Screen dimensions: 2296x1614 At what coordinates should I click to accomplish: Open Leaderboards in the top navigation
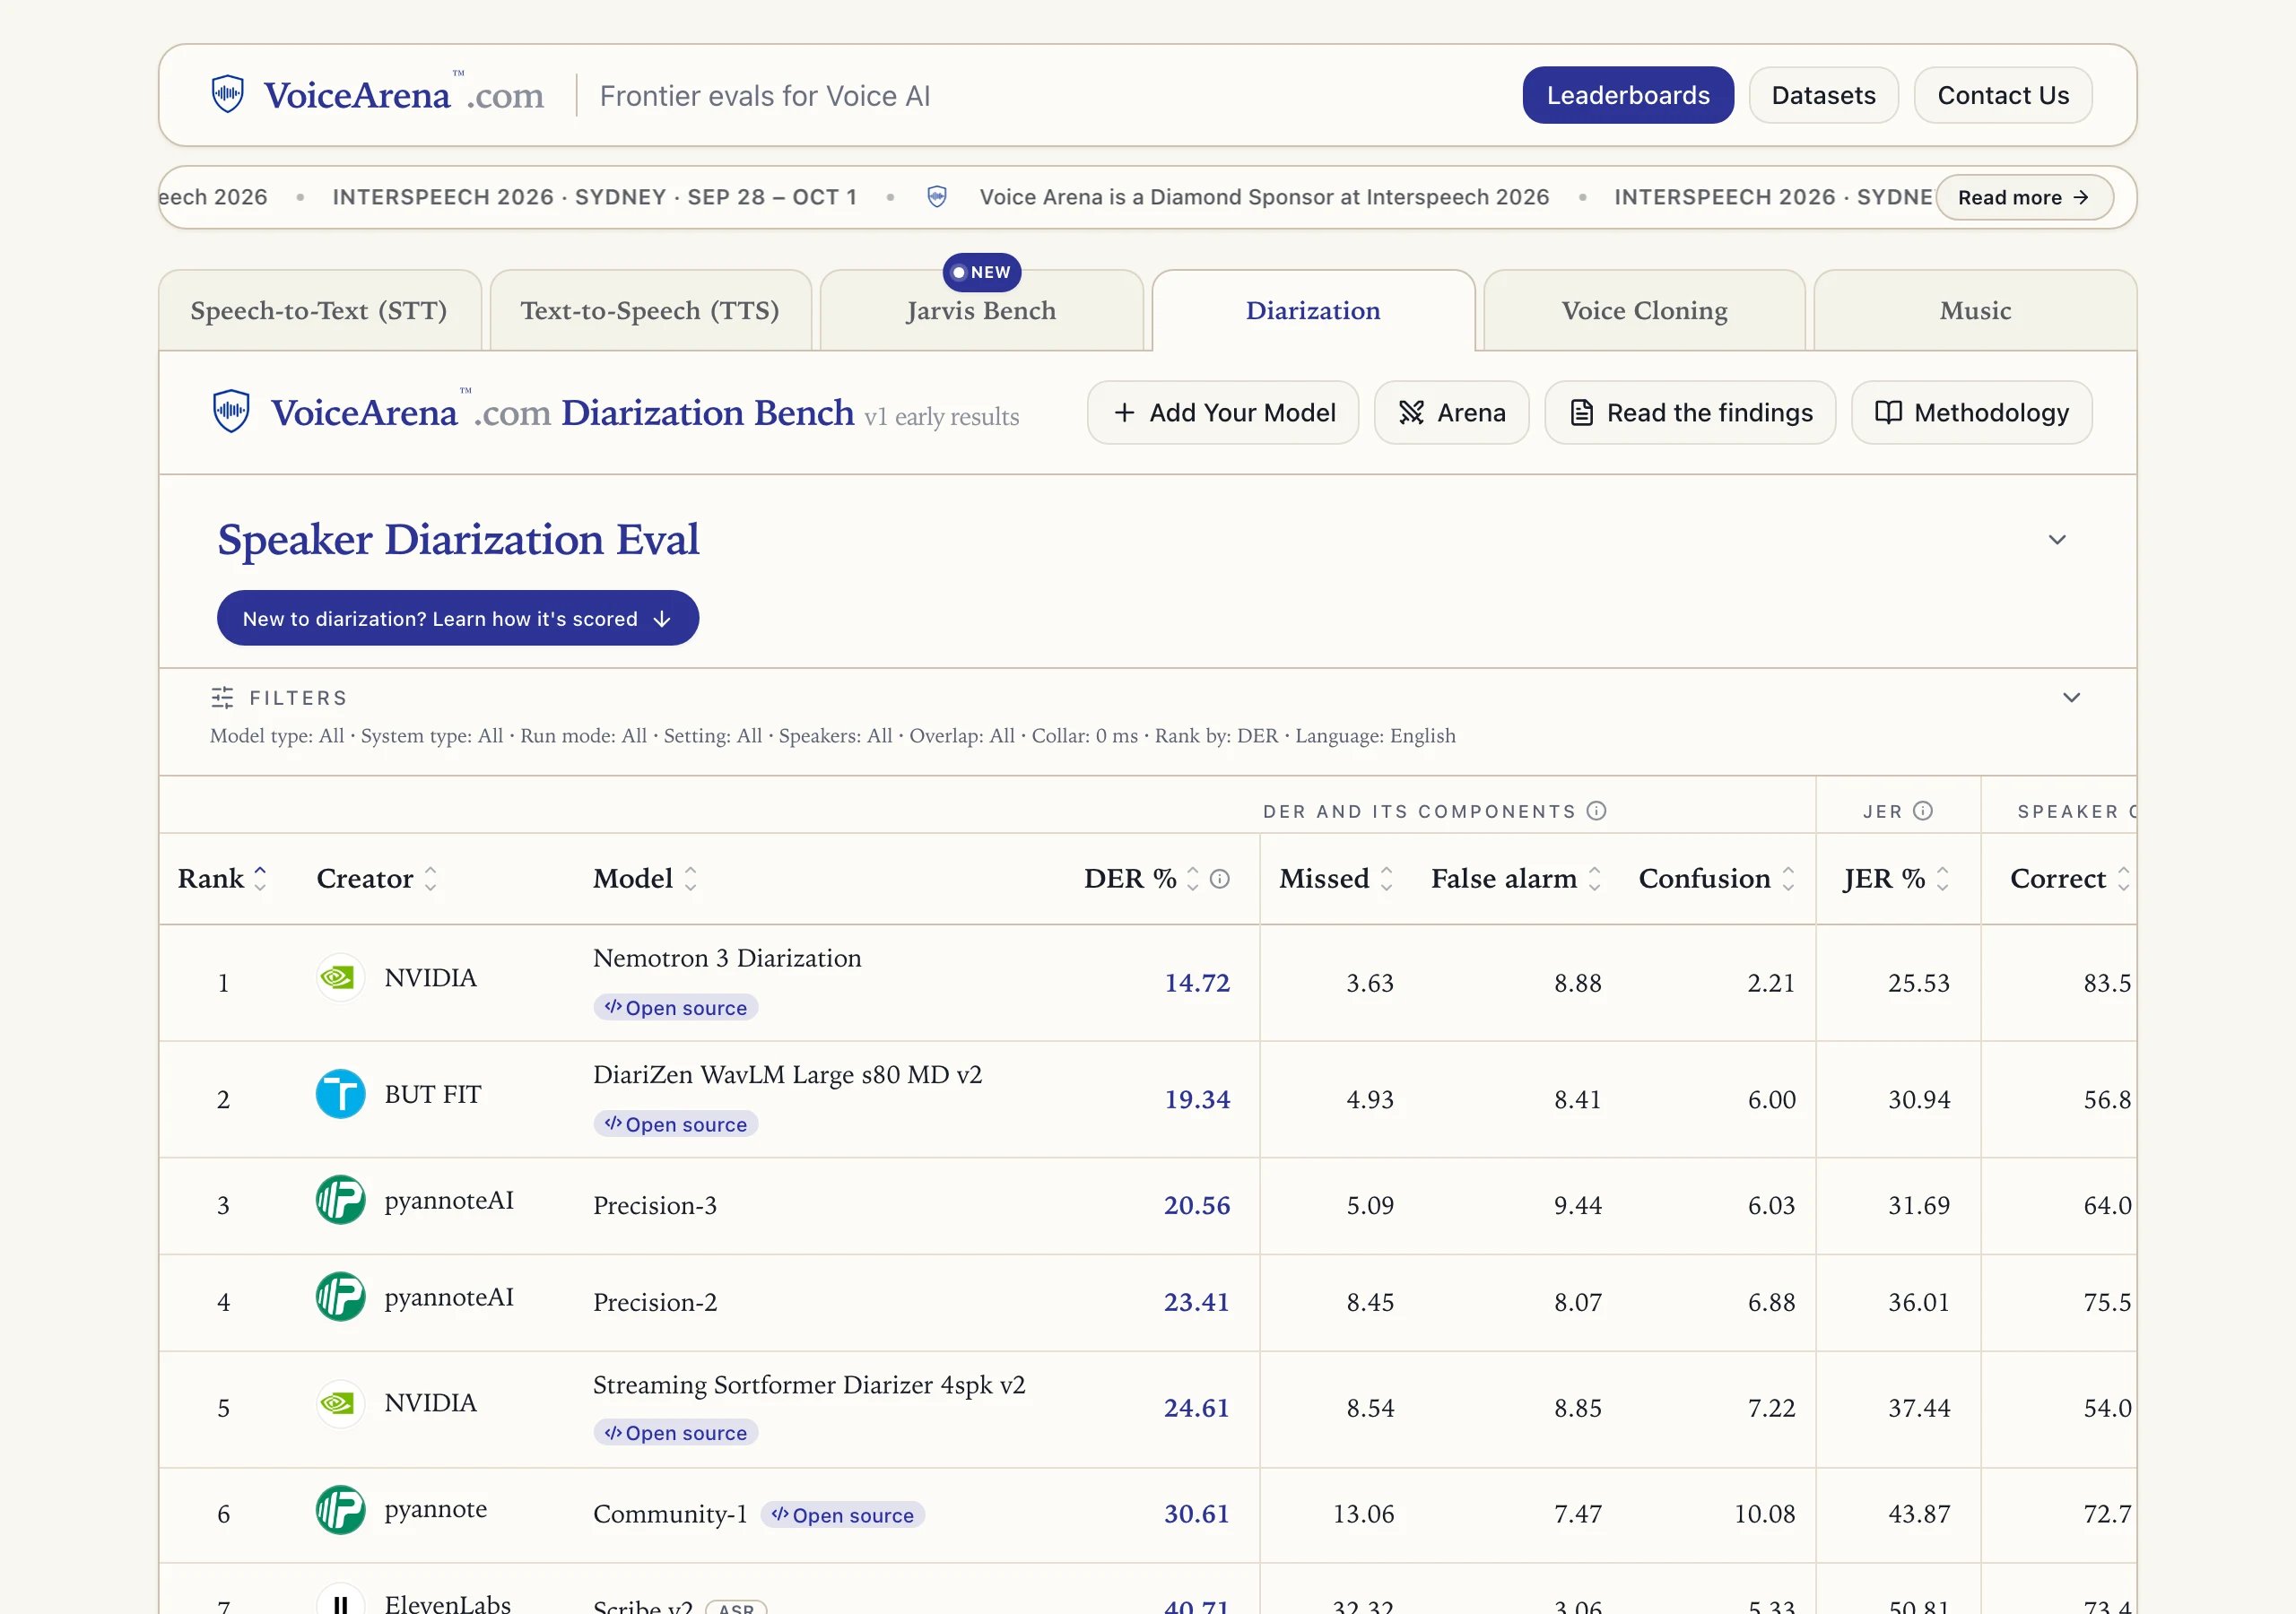tap(1628, 95)
